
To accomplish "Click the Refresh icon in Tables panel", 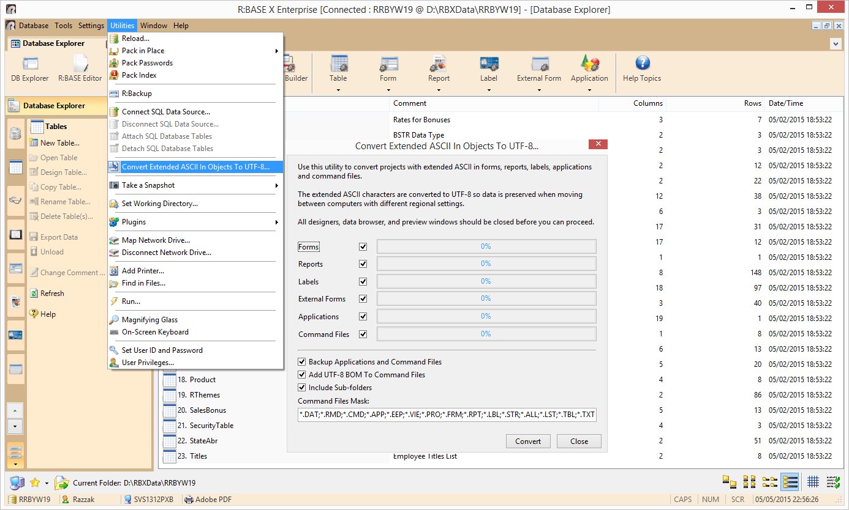I will pyautogui.click(x=34, y=294).
